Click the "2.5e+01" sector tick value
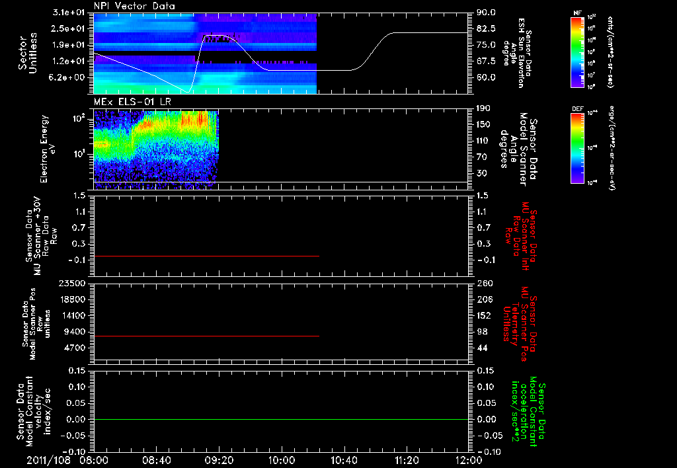Image resolution: width=677 pixels, height=468 pixels. (x=68, y=29)
